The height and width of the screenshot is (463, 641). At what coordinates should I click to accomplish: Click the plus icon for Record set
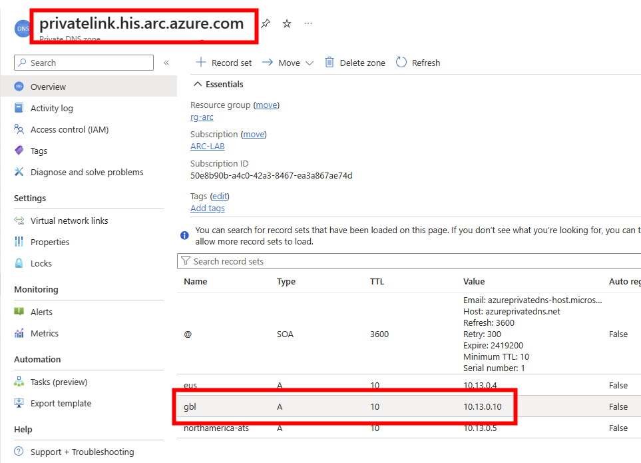click(201, 62)
